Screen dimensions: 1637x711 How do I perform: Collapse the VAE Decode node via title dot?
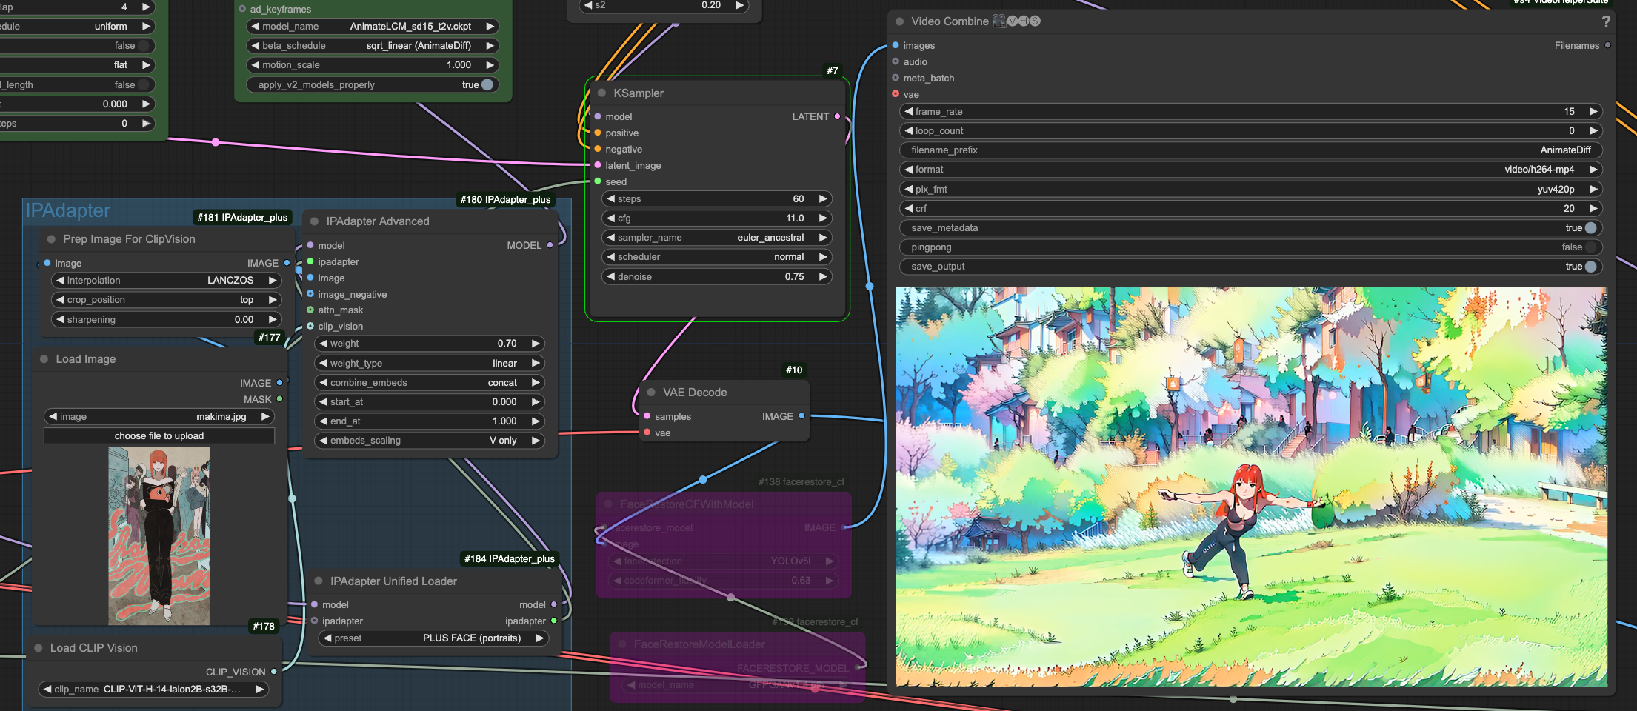(x=651, y=393)
